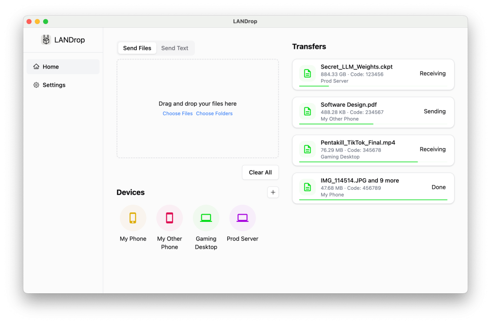The width and height of the screenshot is (491, 324).
Task: Click file icon of Secret_LLM_Weights.ckpt transfer
Action: (307, 74)
